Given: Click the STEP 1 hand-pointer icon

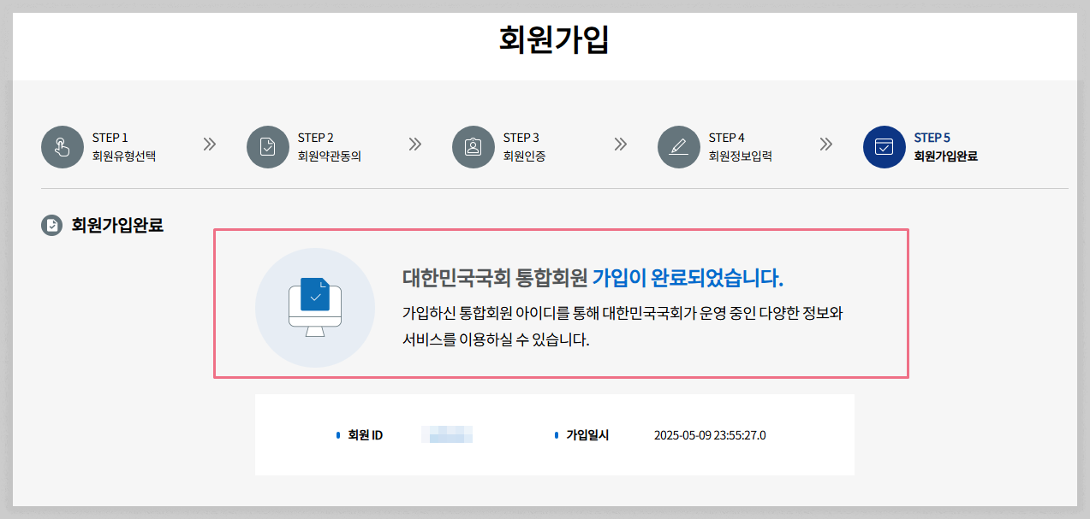Looking at the screenshot, I should (63, 147).
